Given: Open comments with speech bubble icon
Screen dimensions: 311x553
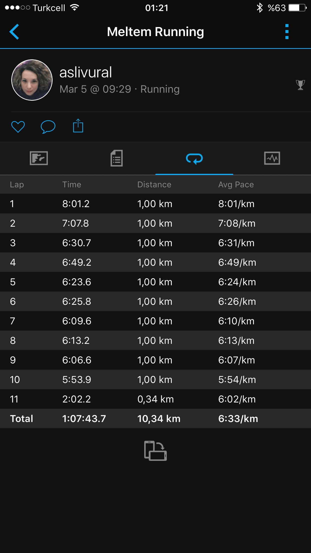Looking at the screenshot, I should 48,126.
